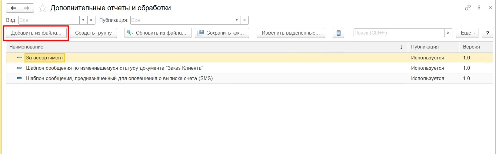The width and height of the screenshot is (496, 154).
Task: Close the Дополнительные отчеты и обработки form
Action: [x=491, y=8]
